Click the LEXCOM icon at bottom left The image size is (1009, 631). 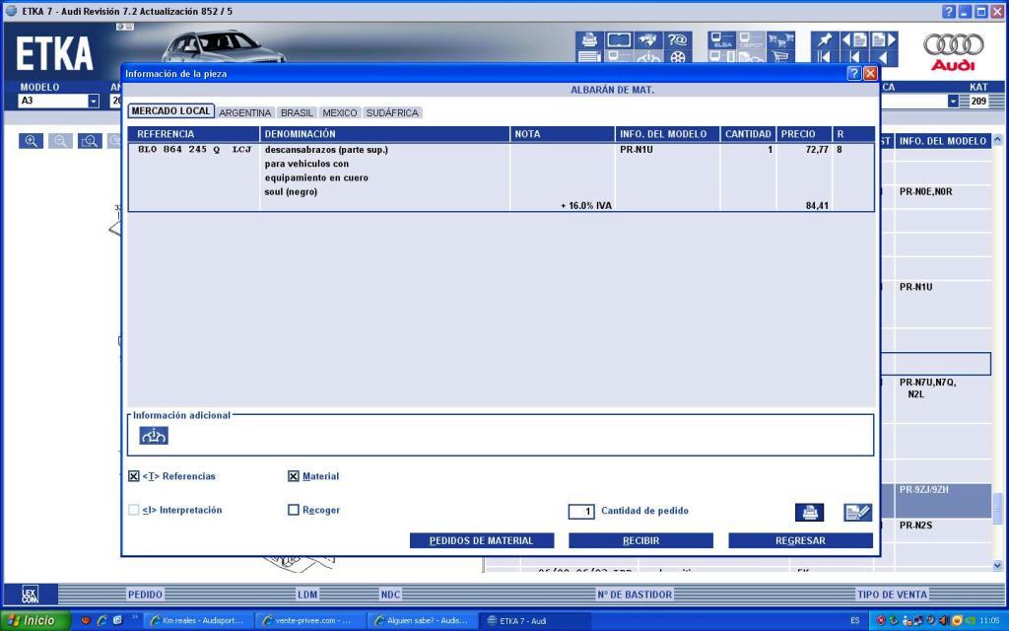tap(31, 594)
